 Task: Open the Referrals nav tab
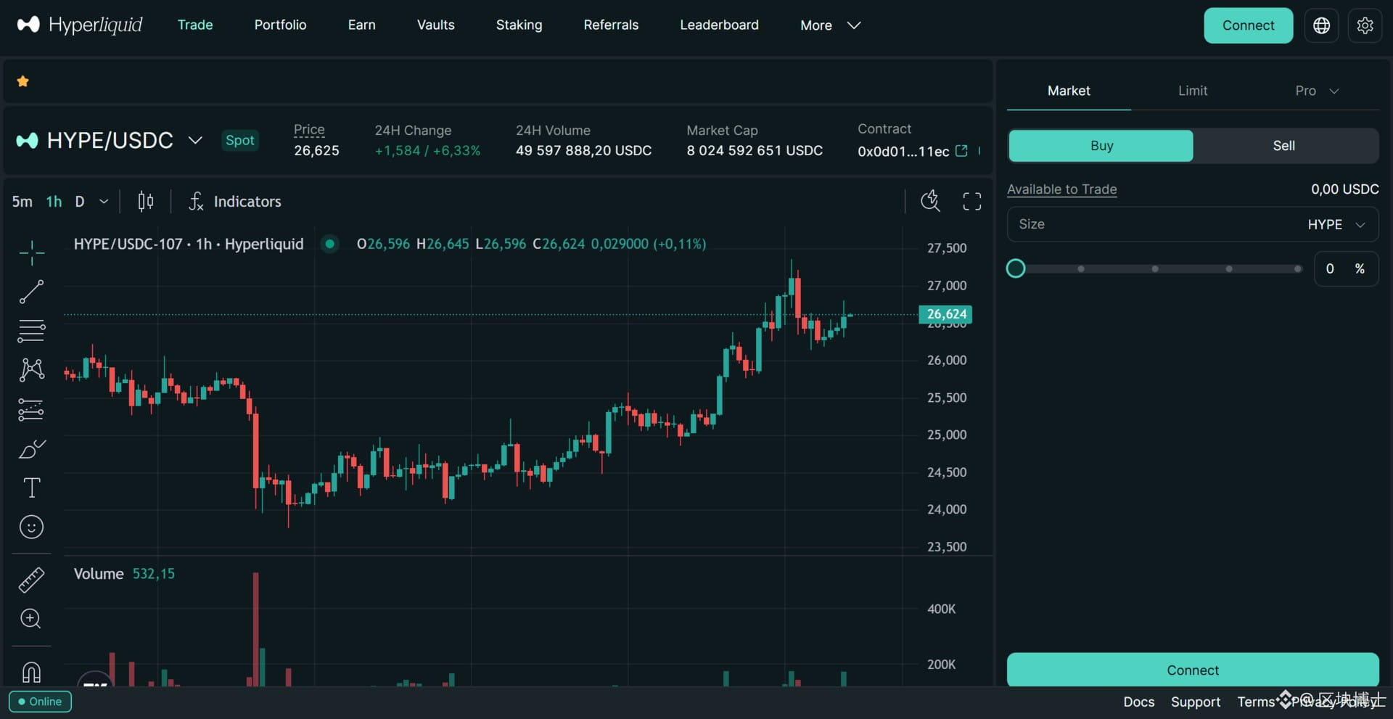tap(611, 25)
